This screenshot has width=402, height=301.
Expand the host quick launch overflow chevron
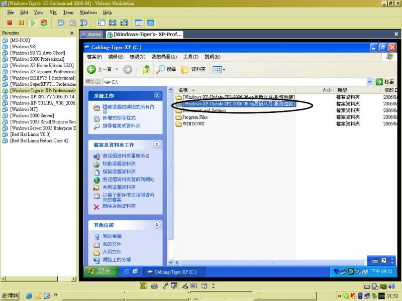click(56, 295)
